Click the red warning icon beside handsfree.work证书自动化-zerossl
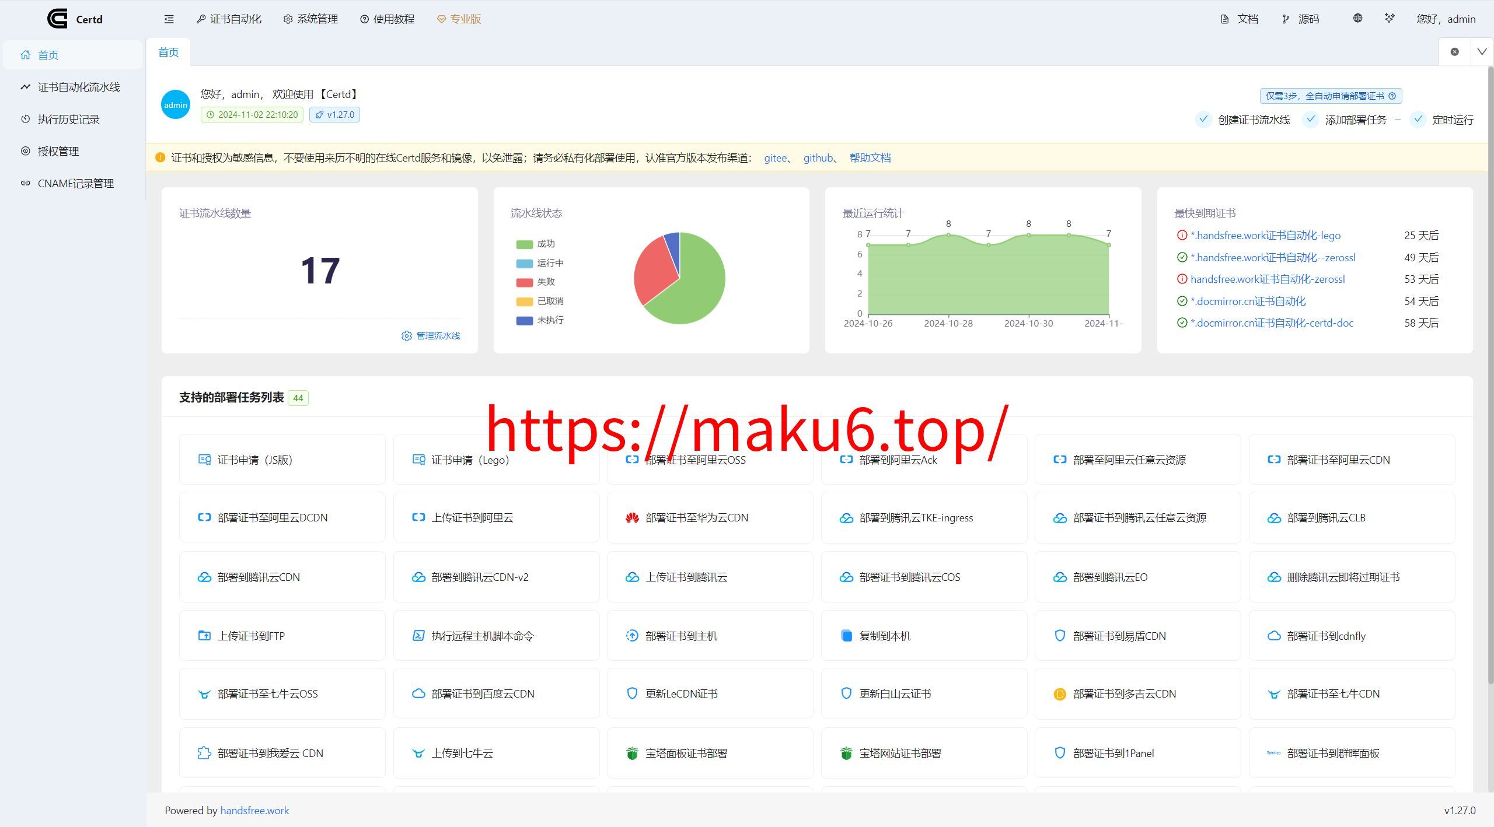This screenshot has height=827, width=1494. 1182,279
